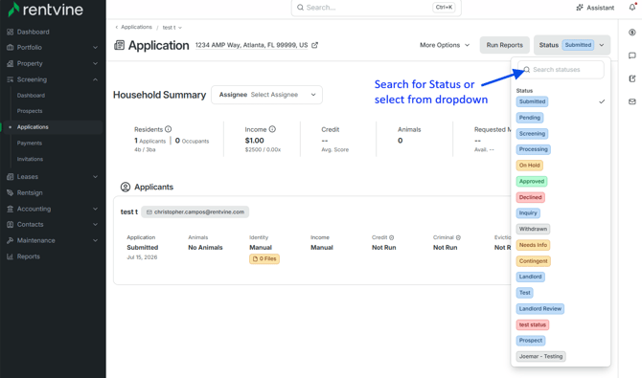Viewport: 642px width, 378px height.
Task: Choose the Screening status in status list
Action: (532, 134)
